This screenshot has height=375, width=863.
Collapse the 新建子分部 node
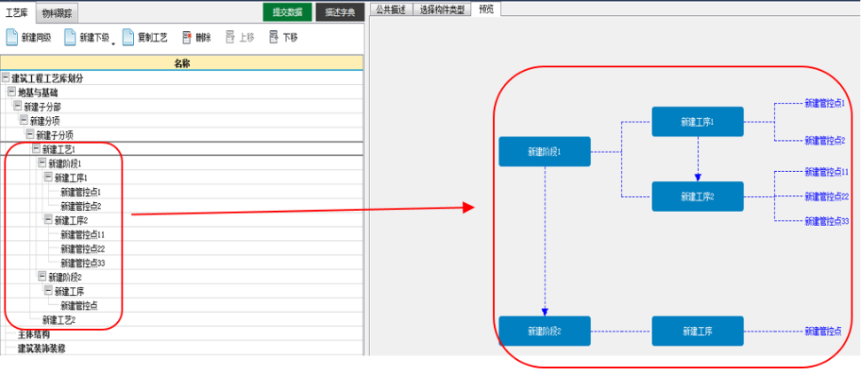point(18,105)
